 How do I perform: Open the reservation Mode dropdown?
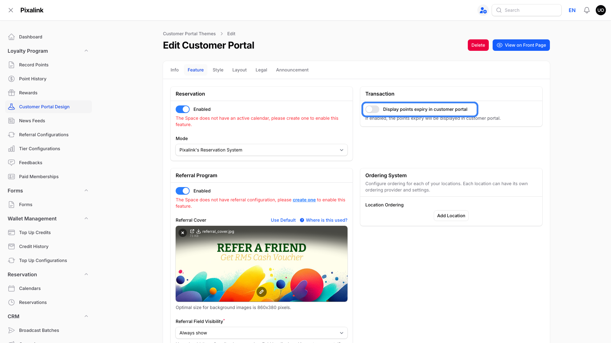[x=262, y=150]
